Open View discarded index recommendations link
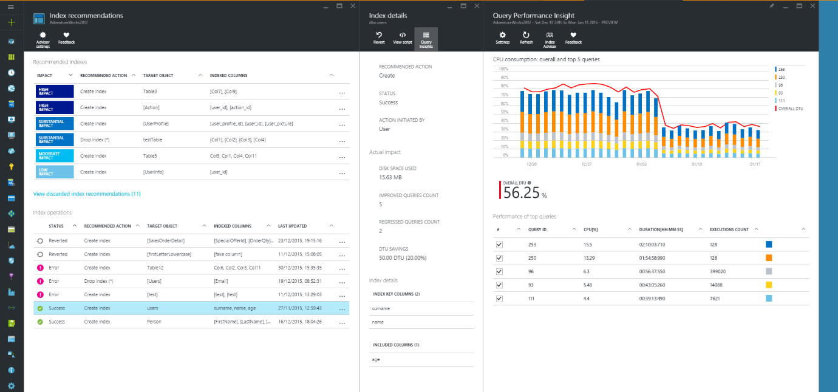This screenshot has height=392, width=838. click(87, 194)
